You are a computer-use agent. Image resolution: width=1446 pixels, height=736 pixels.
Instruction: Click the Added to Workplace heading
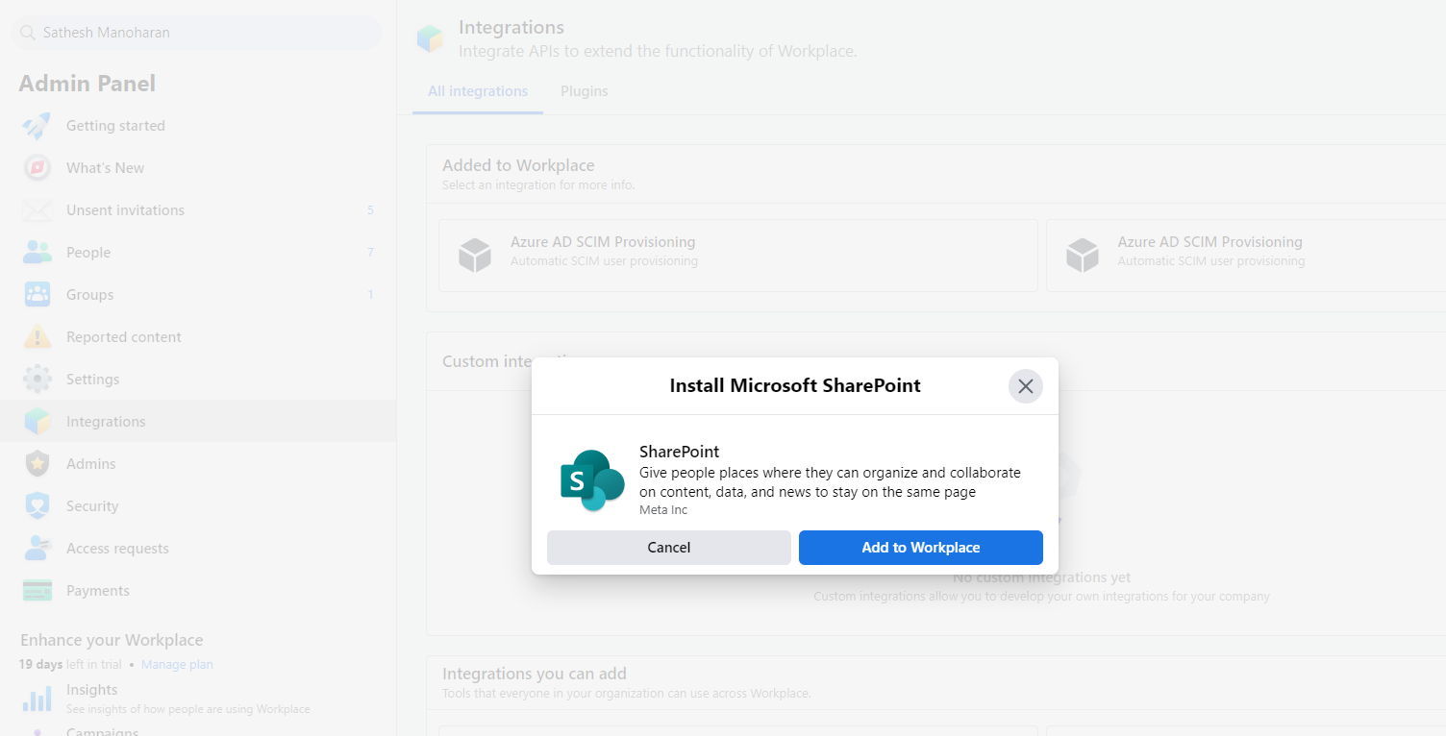click(x=518, y=166)
